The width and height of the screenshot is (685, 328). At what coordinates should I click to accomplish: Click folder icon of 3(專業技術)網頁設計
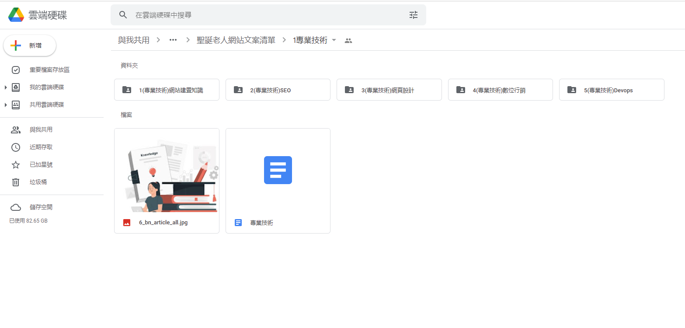pos(349,90)
